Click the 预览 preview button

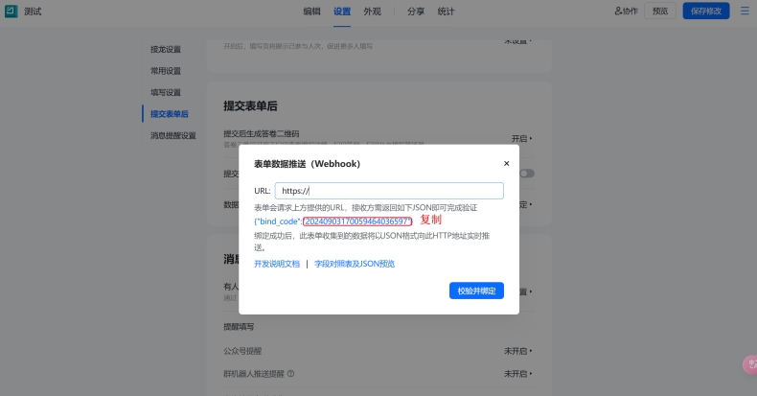pyautogui.click(x=660, y=12)
